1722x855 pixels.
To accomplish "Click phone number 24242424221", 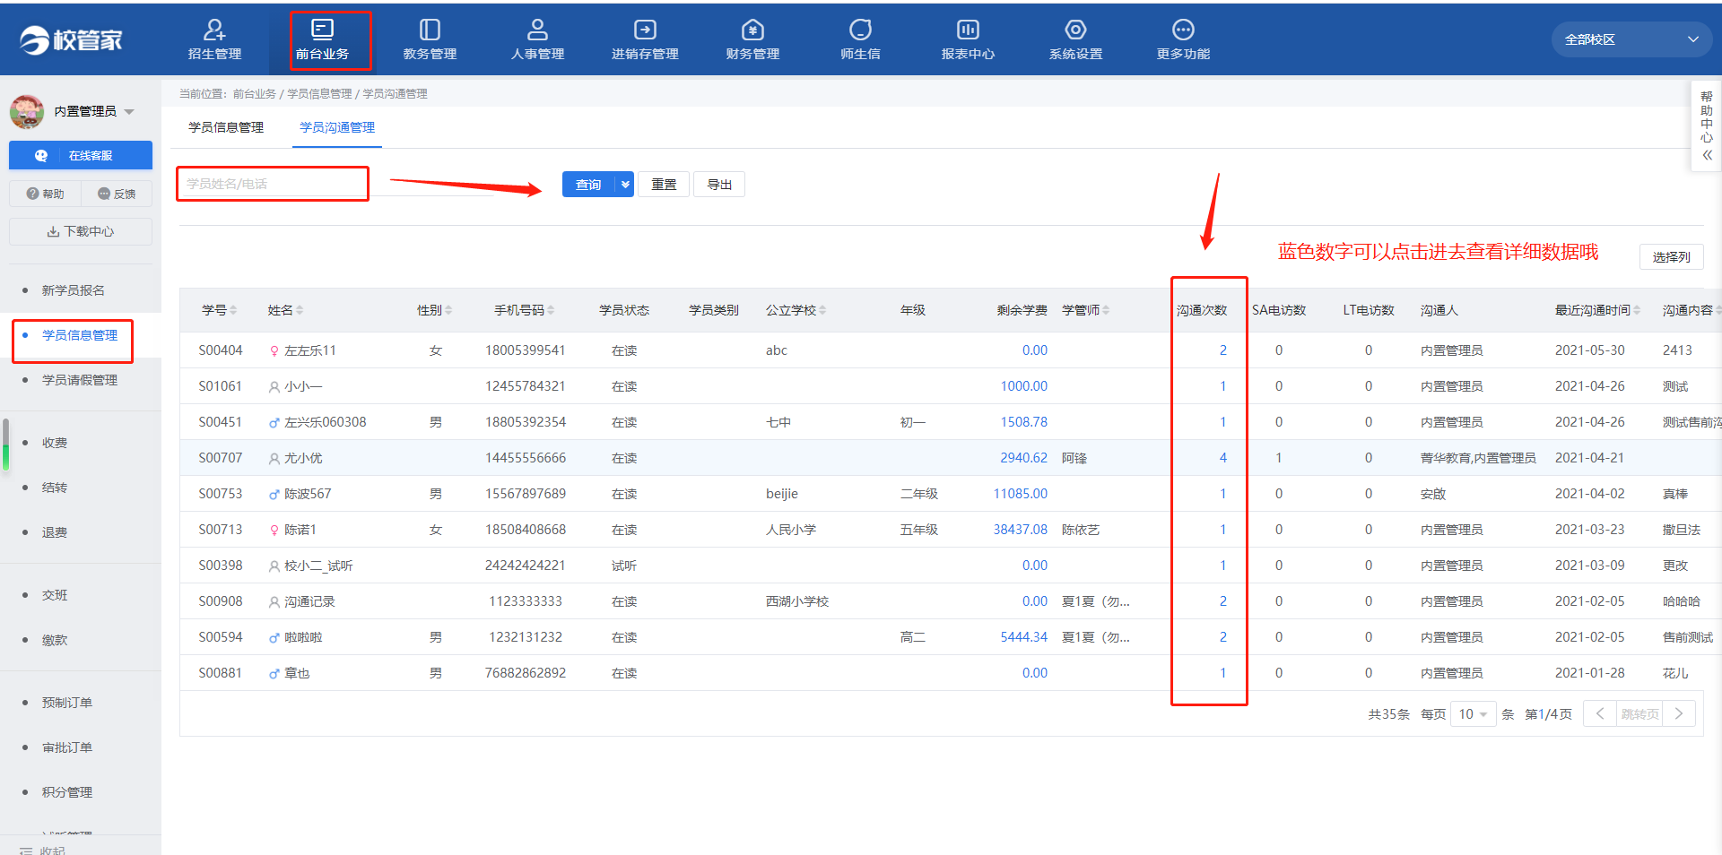I will click(526, 566).
